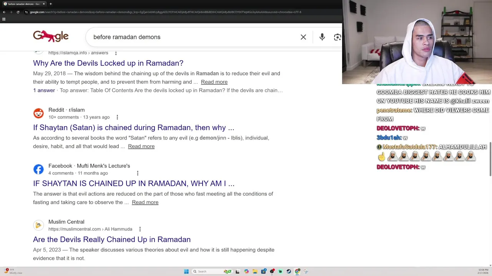Open 'If Shaytan (Satan) is chained during Ramadan' result
Screen dimensions: 492x276
133,127
